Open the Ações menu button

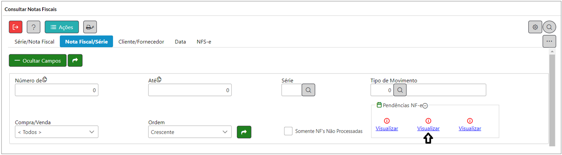pyautogui.click(x=62, y=27)
